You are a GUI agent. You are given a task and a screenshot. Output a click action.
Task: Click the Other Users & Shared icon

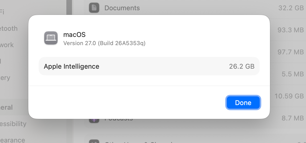pyautogui.click(x=94, y=142)
